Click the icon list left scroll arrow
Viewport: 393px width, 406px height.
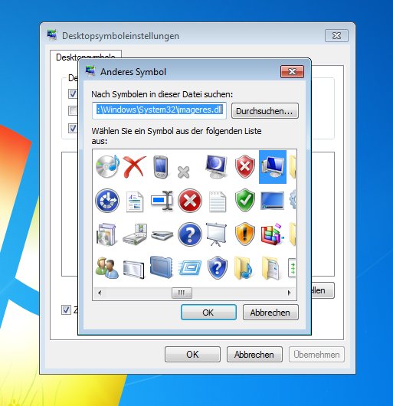pos(100,293)
